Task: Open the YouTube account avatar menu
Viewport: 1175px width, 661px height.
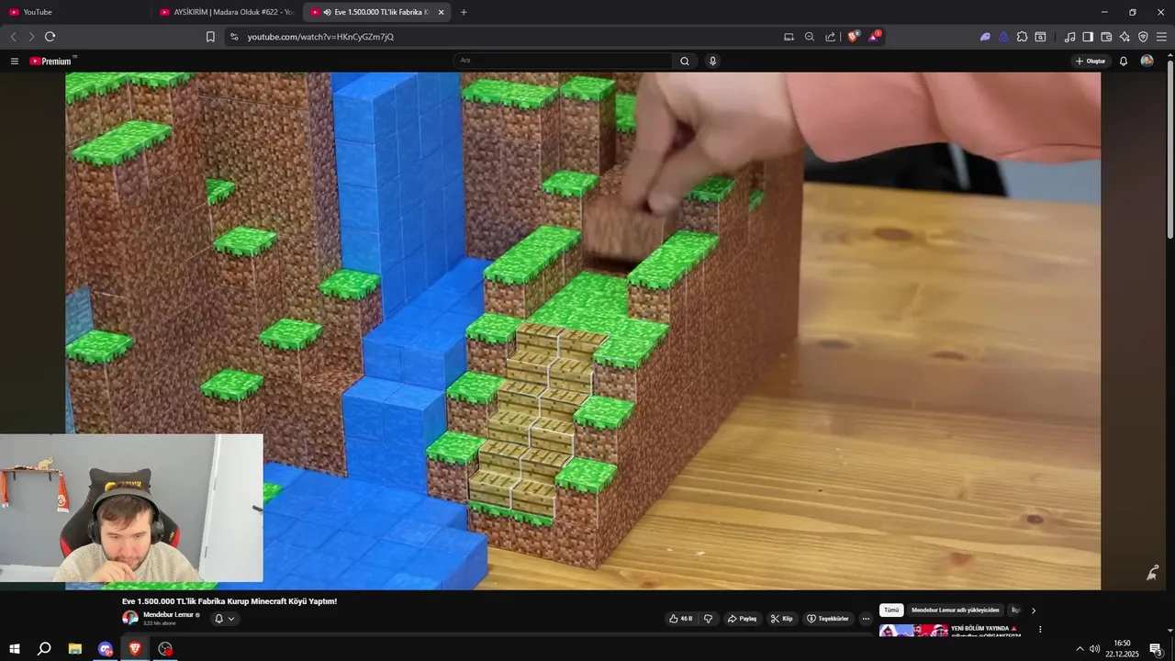Action: pos(1147,61)
